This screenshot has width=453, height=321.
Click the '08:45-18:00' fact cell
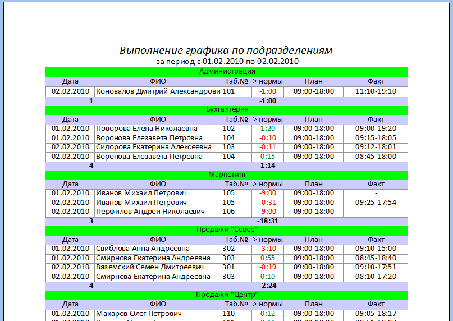(x=376, y=157)
